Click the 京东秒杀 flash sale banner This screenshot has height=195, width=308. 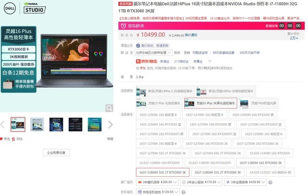[211, 26]
